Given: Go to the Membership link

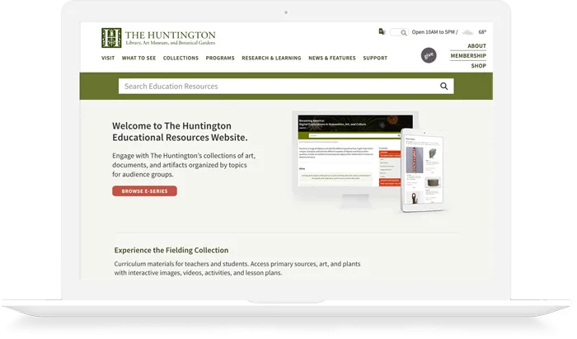Looking at the screenshot, I should pos(468,56).
